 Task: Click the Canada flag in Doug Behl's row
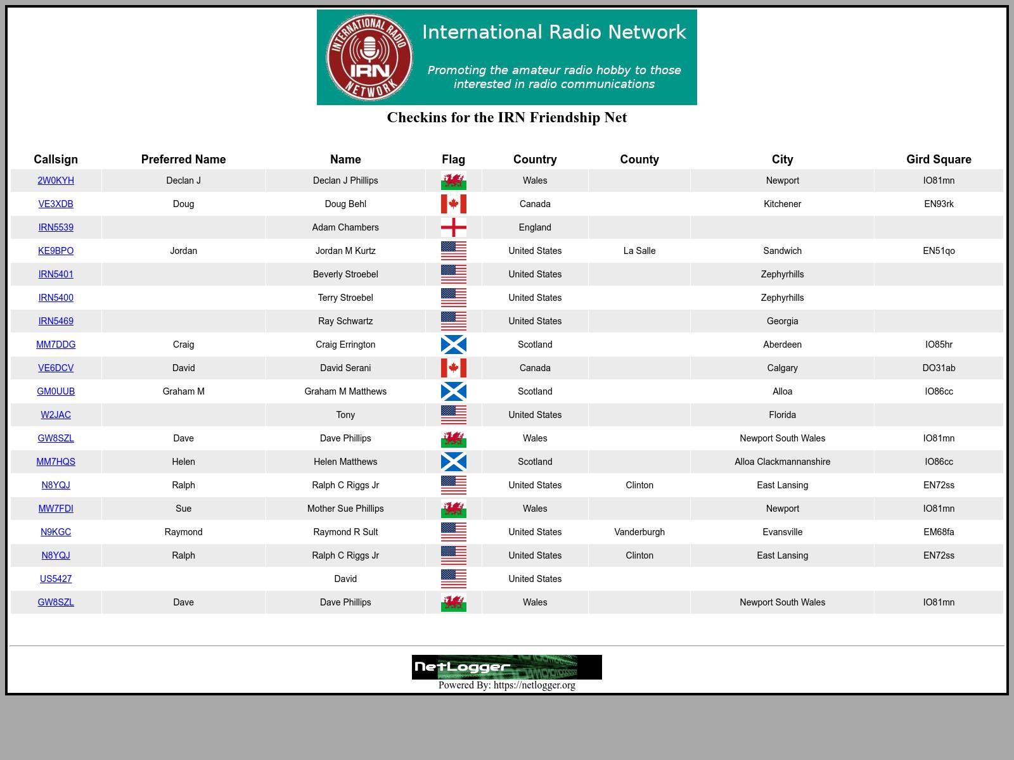(x=453, y=205)
